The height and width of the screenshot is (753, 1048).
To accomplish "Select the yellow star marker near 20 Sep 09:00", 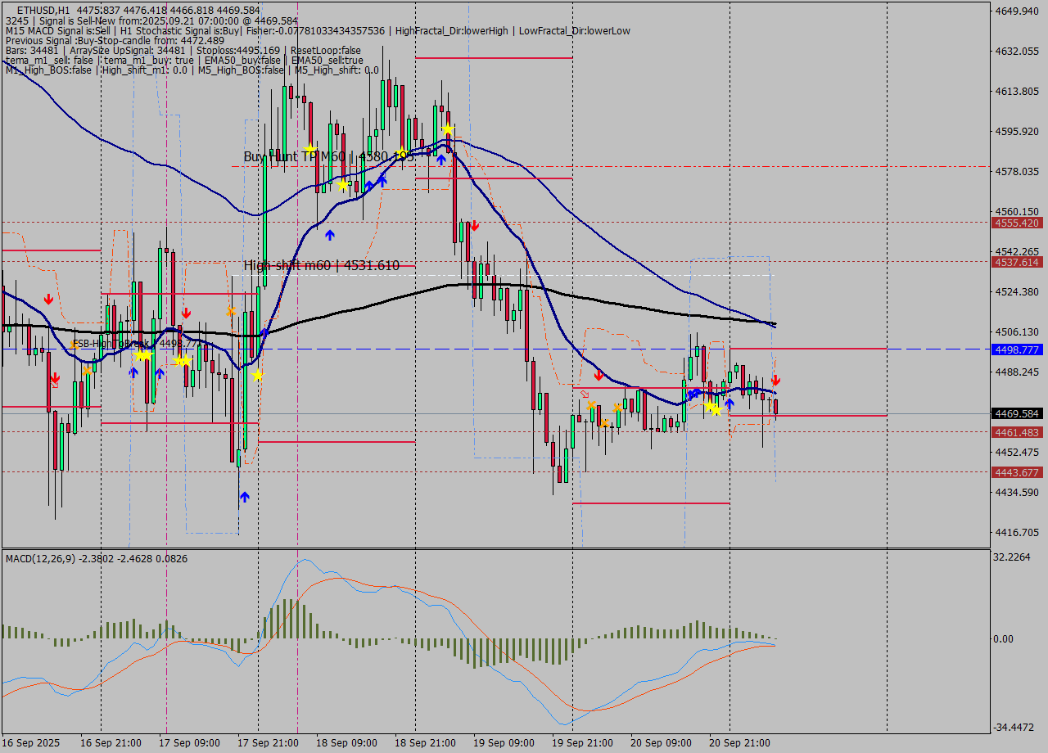I will [710, 405].
